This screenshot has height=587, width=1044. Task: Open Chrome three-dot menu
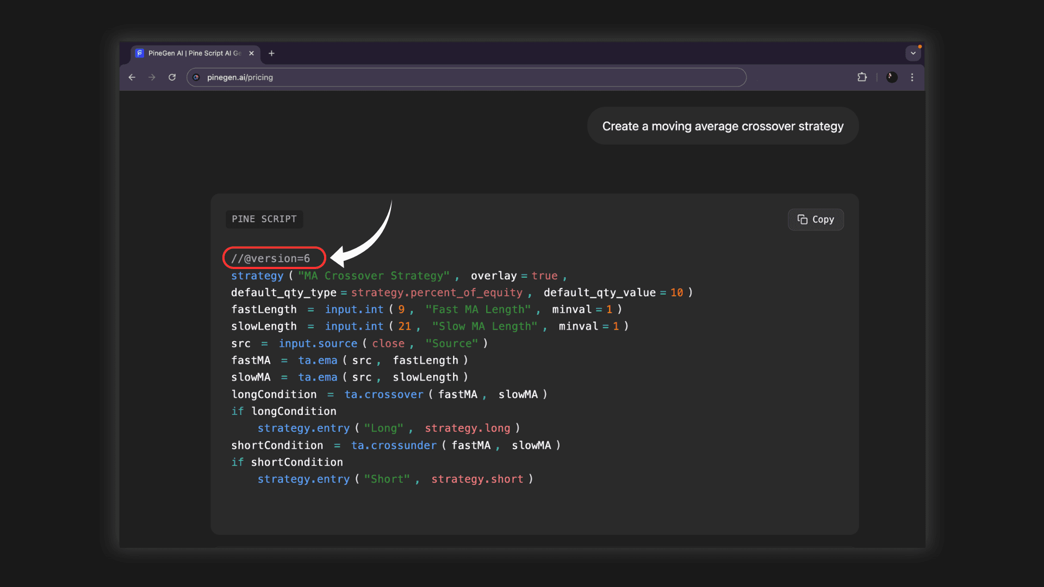click(x=912, y=77)
